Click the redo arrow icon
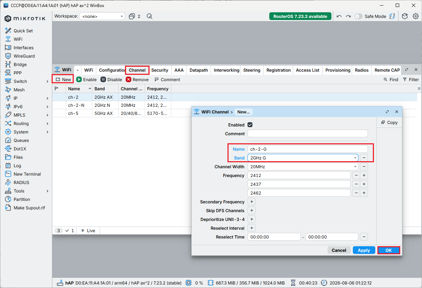This screenshot has width=422, height=288. (348, 16)
